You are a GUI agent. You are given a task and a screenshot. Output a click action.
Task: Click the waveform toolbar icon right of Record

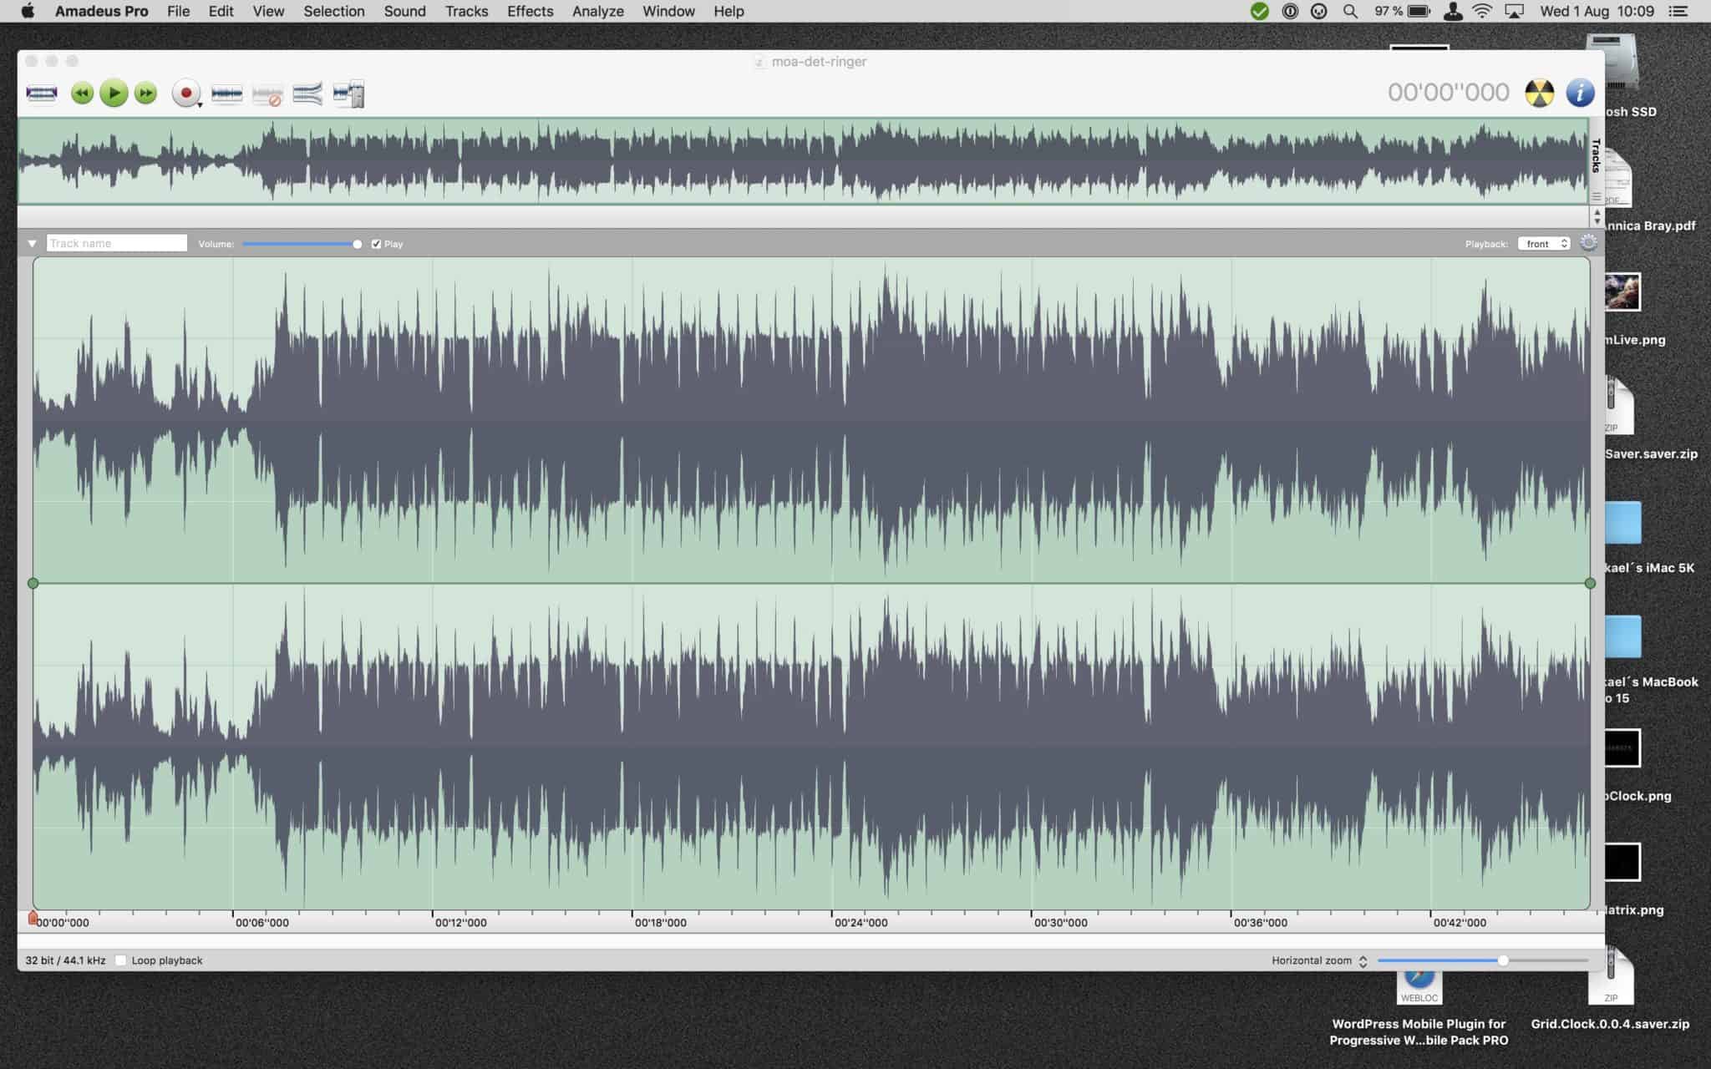pos(226,94)
